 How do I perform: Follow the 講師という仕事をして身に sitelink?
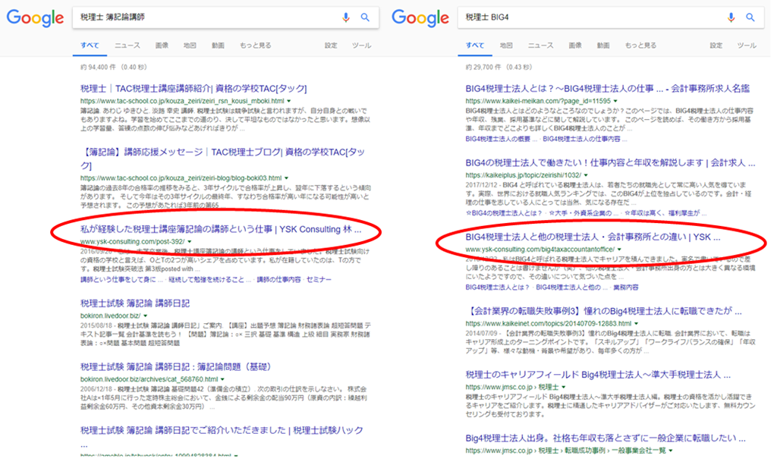point(121,280)
